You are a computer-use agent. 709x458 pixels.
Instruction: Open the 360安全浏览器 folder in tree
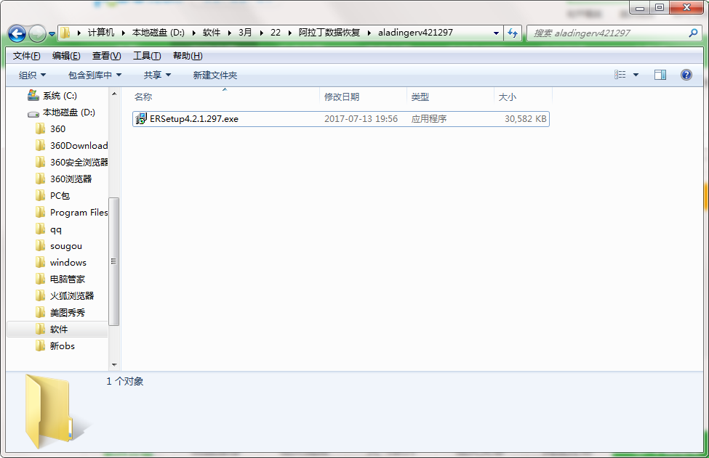pos(79,162)
